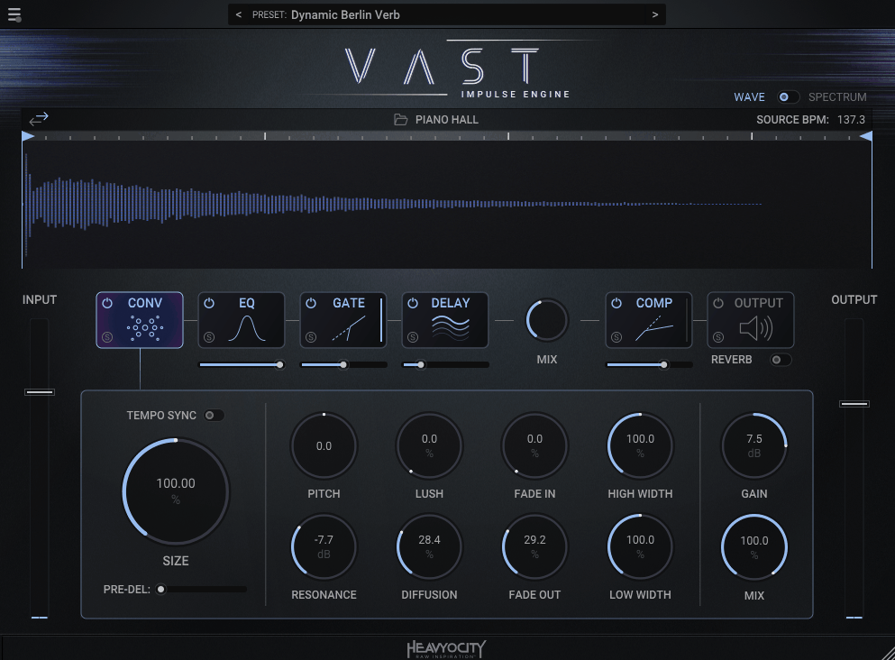Go to next preset arrow

click(654, 14)
